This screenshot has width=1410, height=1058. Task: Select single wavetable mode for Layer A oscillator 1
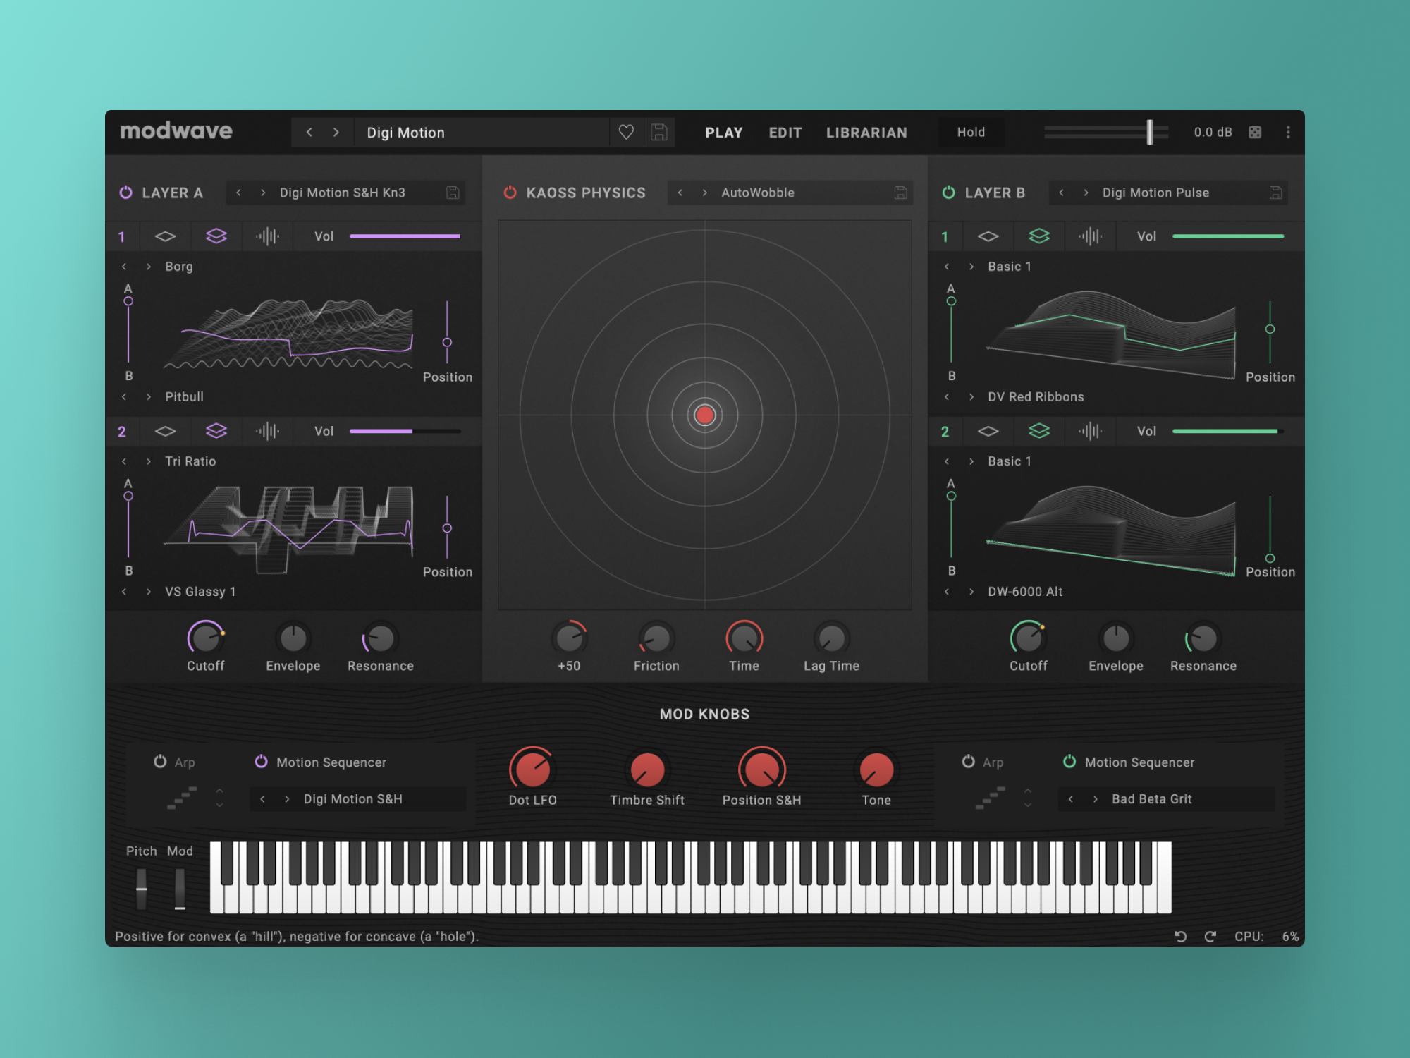(x=165, y=236)
